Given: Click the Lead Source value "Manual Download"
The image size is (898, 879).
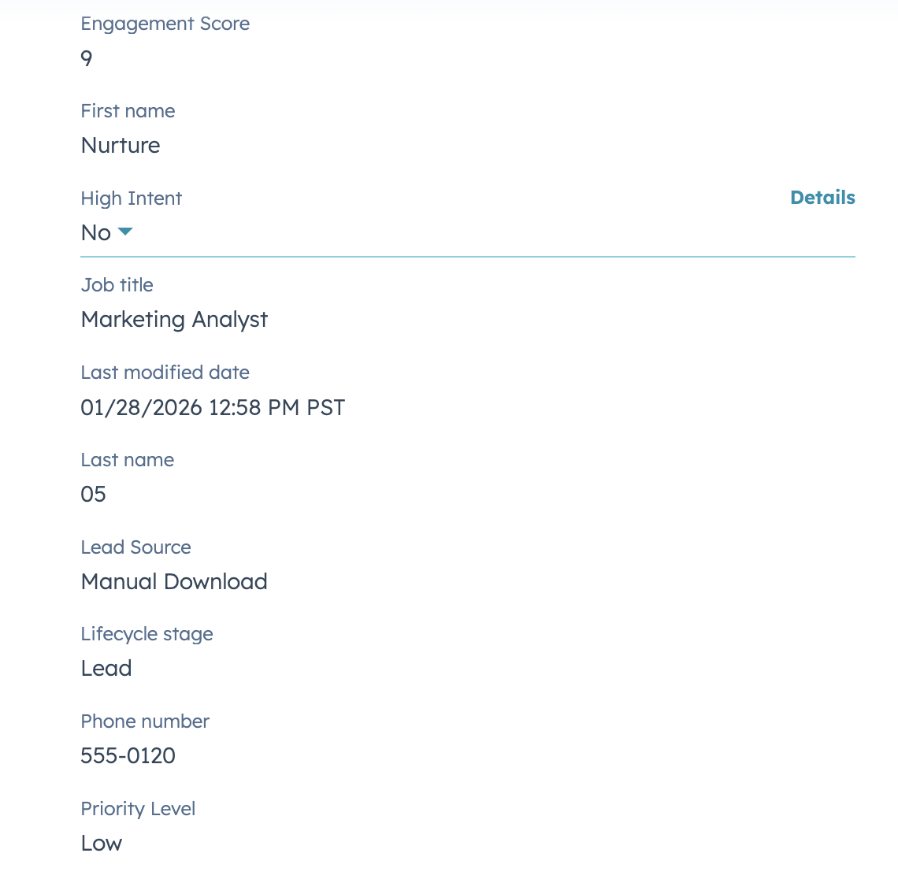Looking at the screenshot, I should 173,582.
